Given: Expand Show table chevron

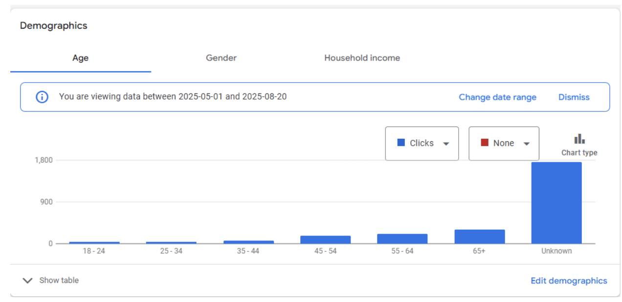Looking at the screenshot, I should coord(28,280).
